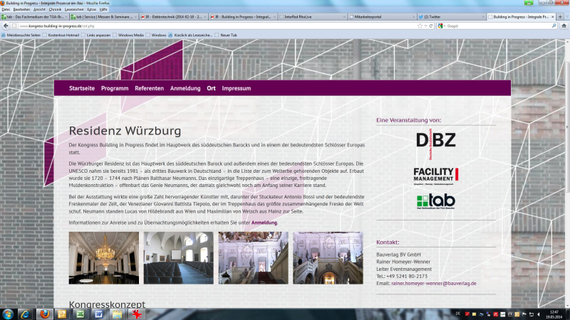This screenshot has width=570, height=320.
Task: Switch to 'tab | Service | Messen & Seminare' tab
Action: 103,16
